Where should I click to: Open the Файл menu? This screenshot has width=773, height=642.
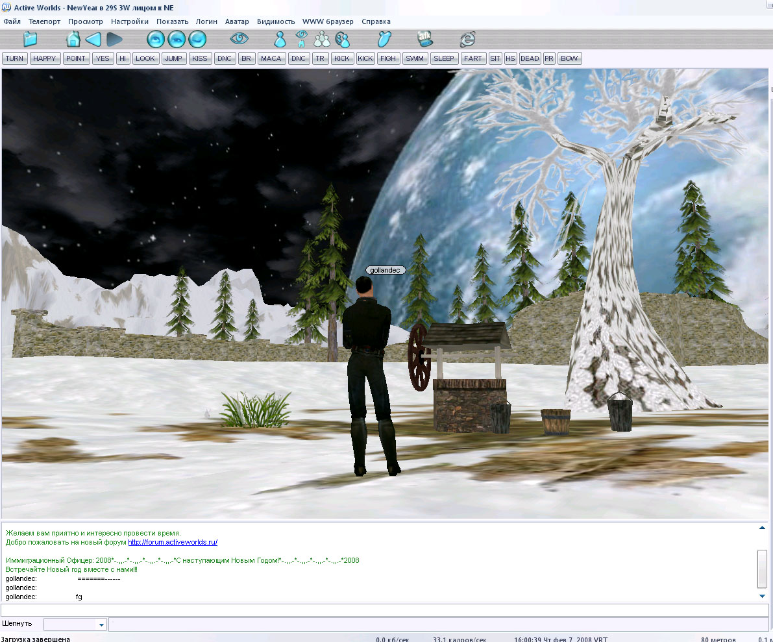click(12, 21)
